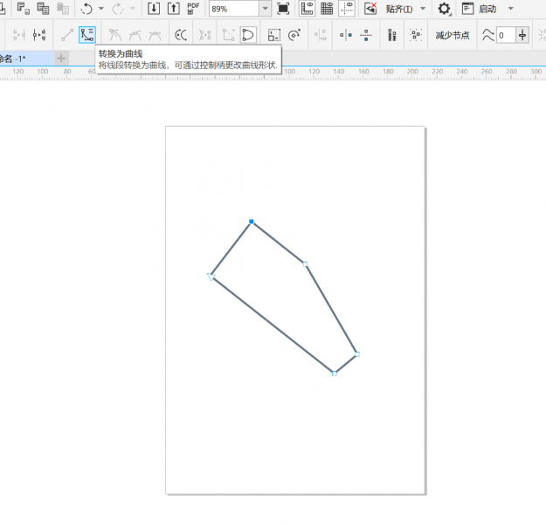Toggle the guidelines display button

[x=347, y=9]
